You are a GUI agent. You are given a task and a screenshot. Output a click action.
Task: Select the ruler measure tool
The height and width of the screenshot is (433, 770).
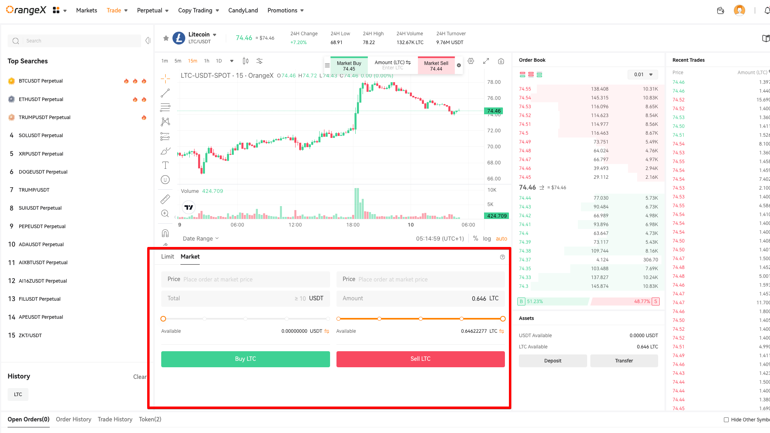click(165, 199)
